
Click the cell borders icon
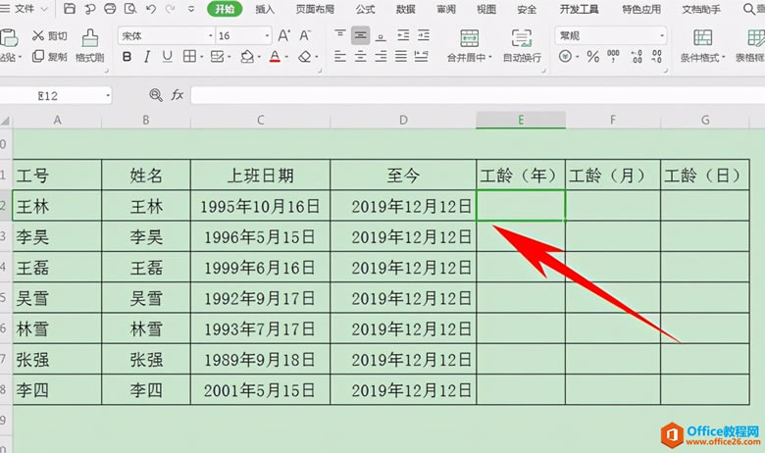[189, 57]
